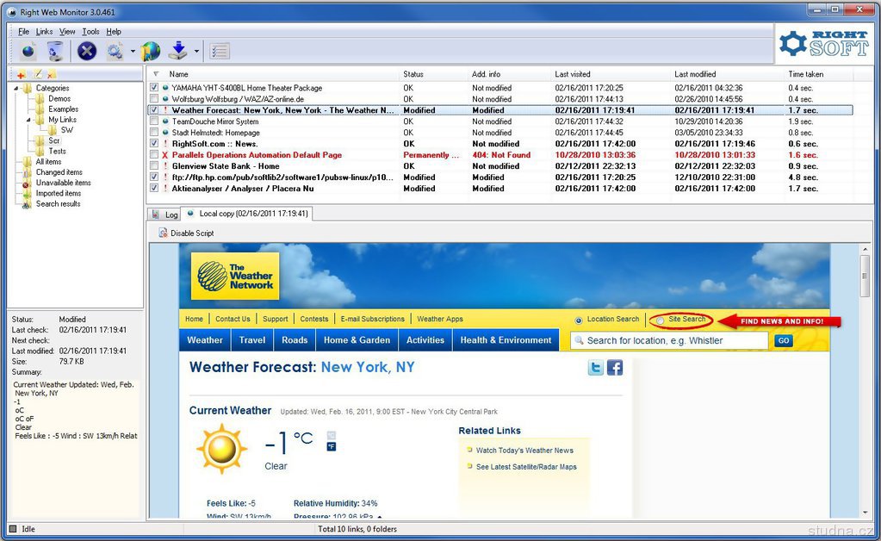Image resolution: width=881 pixels, height=541 pixels.
Task: Uncheck the YAMAHA YHT-S400BL link checkbox
Action: pos(154,88)
